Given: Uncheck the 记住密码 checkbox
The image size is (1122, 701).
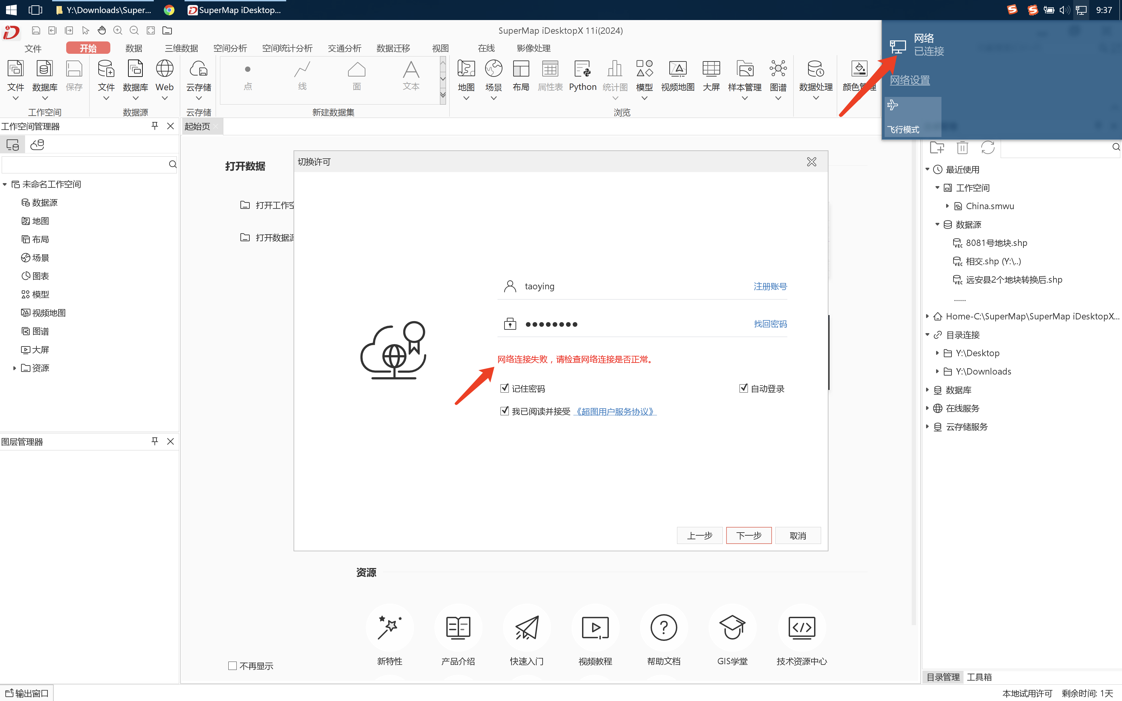Looking at the screenshot, I should pyautogui.click(x=504, y=388).
